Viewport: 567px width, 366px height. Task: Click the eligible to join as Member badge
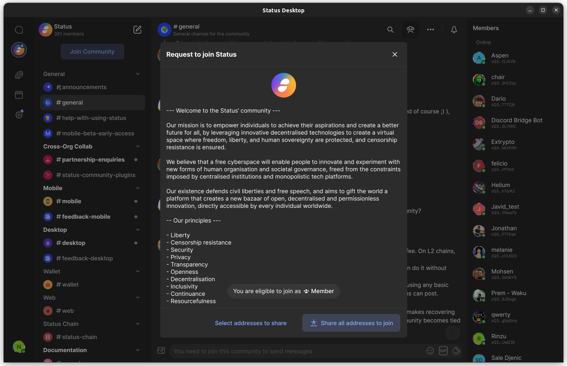[284, 291]
